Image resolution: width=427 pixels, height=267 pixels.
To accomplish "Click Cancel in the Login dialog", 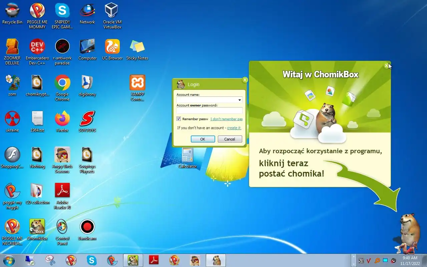I will click(x=230, y=139).
